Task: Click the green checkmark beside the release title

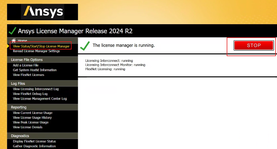Action: pos(12,31)
